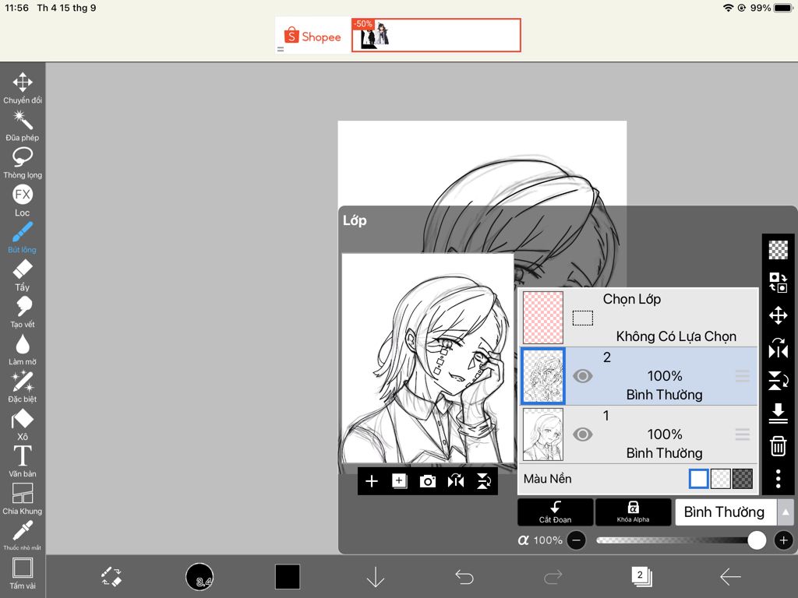Duplicate layer with the boxed plus icon
The width and height of the screenshot is (798, 598).
400,481
